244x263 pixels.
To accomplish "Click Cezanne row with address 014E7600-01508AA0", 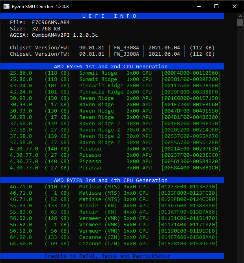I will tap(114, 237).
